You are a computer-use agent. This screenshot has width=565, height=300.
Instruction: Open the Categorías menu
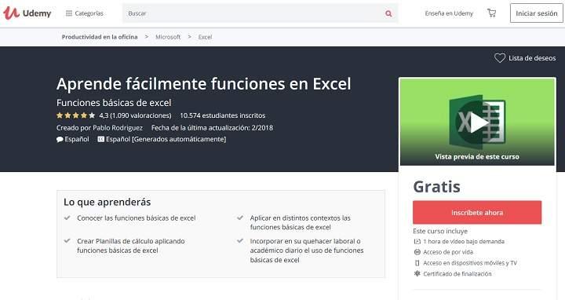coord(84,13)
